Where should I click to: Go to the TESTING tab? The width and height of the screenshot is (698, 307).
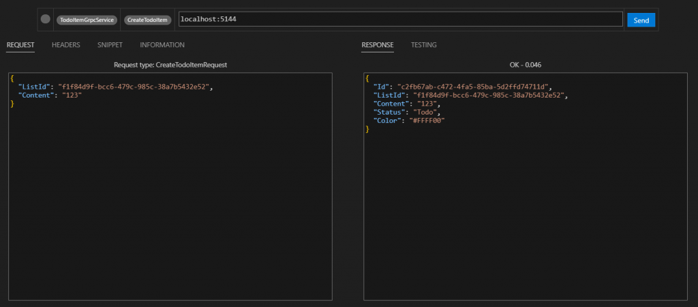pos(423,45)
